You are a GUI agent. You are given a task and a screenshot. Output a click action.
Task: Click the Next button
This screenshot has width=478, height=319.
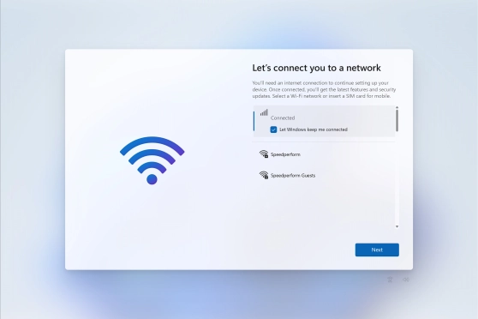pos(377,250)
